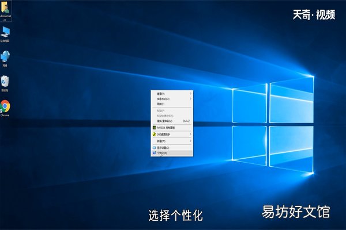Click greyed-out 粘贴(P) menu entry
This screenshot has width=346, height=230.
point(172,111)
